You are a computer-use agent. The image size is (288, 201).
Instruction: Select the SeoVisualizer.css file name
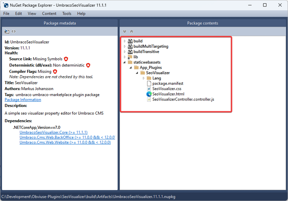point(167,89)
